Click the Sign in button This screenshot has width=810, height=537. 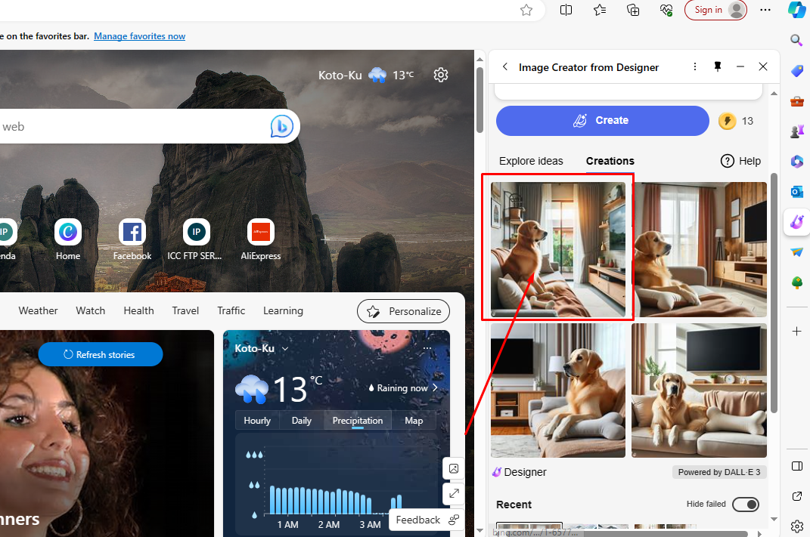[x=715, y=10]
